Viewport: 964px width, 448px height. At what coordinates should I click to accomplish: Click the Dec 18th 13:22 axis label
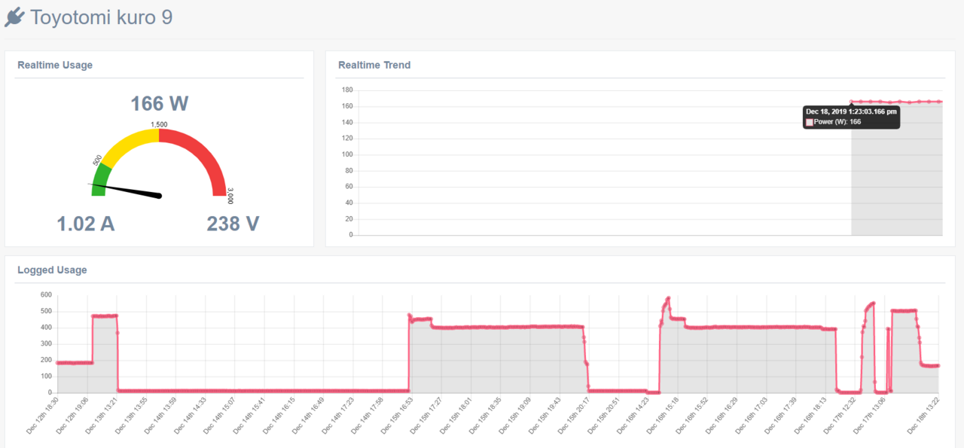click(923, 416)
